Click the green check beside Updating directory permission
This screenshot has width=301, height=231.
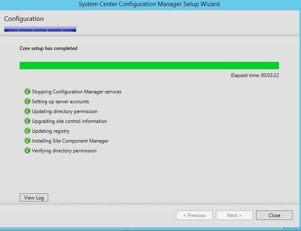[27, 111]
